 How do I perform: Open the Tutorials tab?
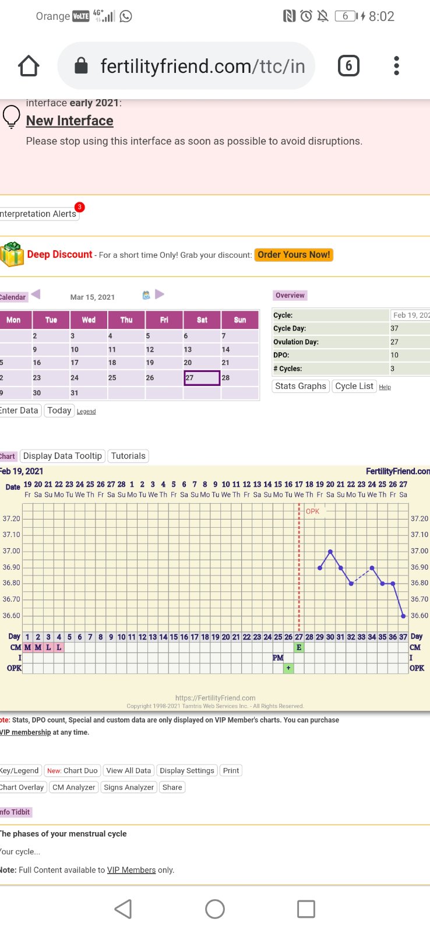128,456
